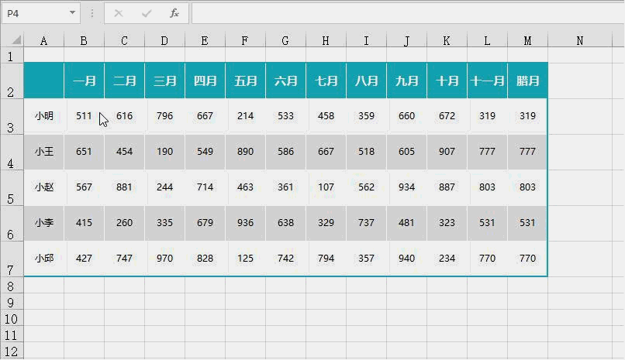Image resolution: width=625 pixels, height=360 pixels.
Task: Select row 12 header
Action: pyautogui.click(x=11, y=351)
